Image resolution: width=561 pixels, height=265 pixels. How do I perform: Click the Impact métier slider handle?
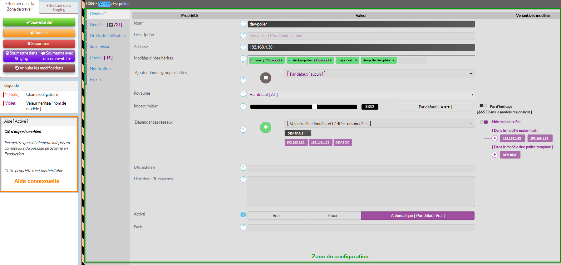(315, 107)
